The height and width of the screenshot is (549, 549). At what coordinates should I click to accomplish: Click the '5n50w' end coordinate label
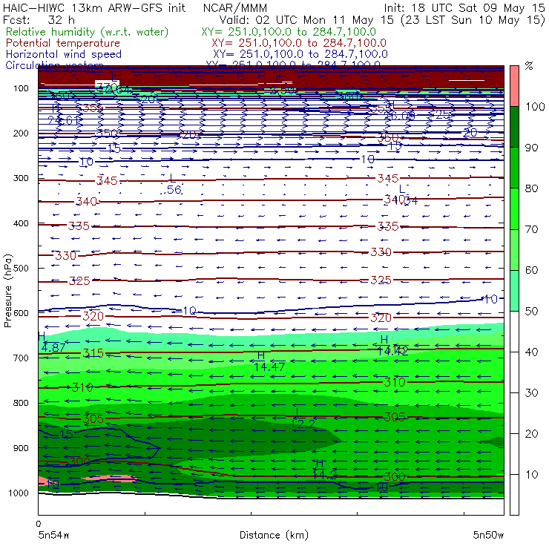click(488, 536)
